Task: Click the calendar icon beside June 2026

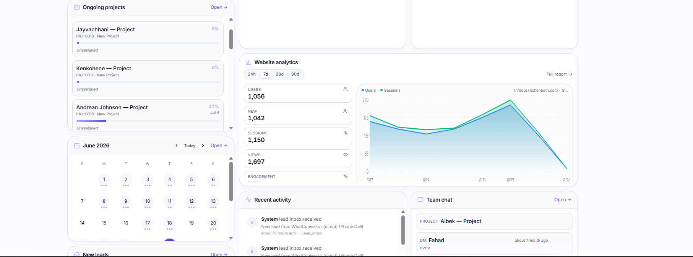Action: point(77,145)
